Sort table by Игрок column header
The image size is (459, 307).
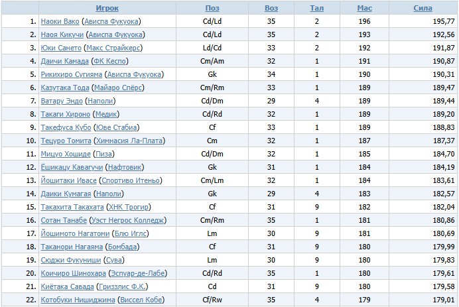coord(107,9)
